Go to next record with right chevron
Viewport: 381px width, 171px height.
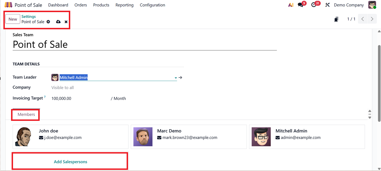pyautogui.click(x=372, y=19)
